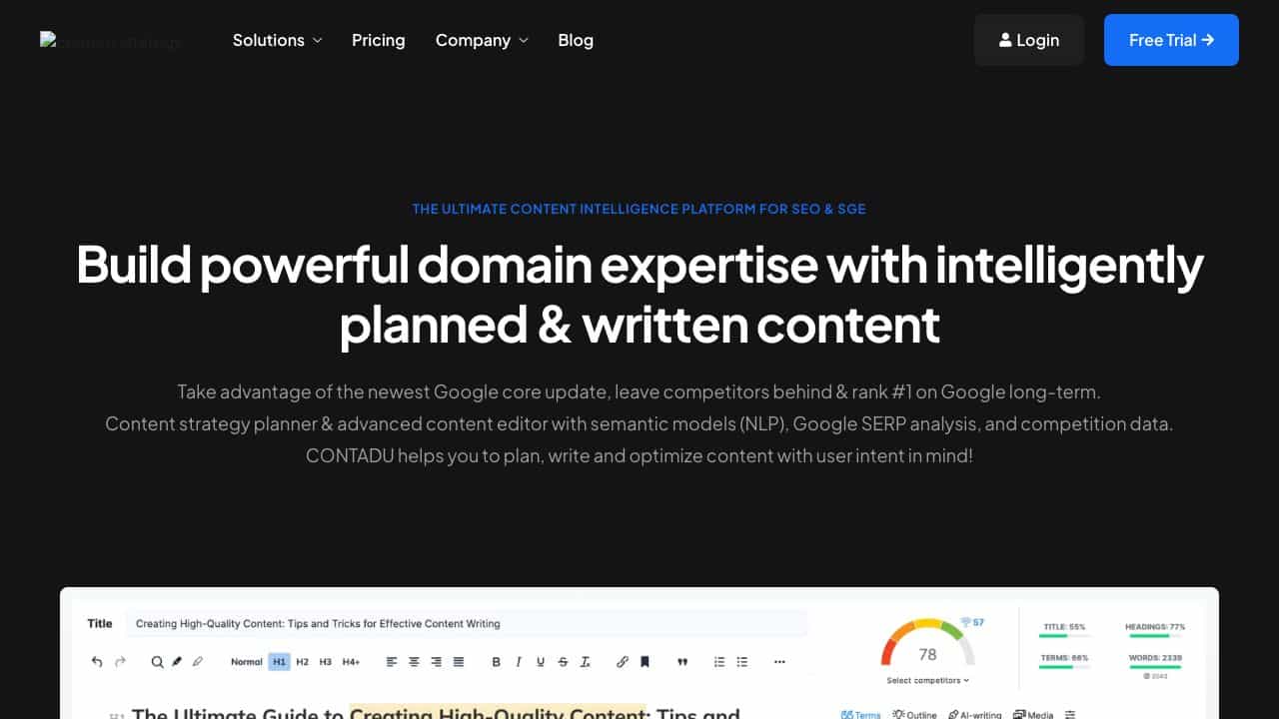The width and height of the screenshot is (1279, 719).
Task: Align text left in the editor
Action: [x=391, y=661]
